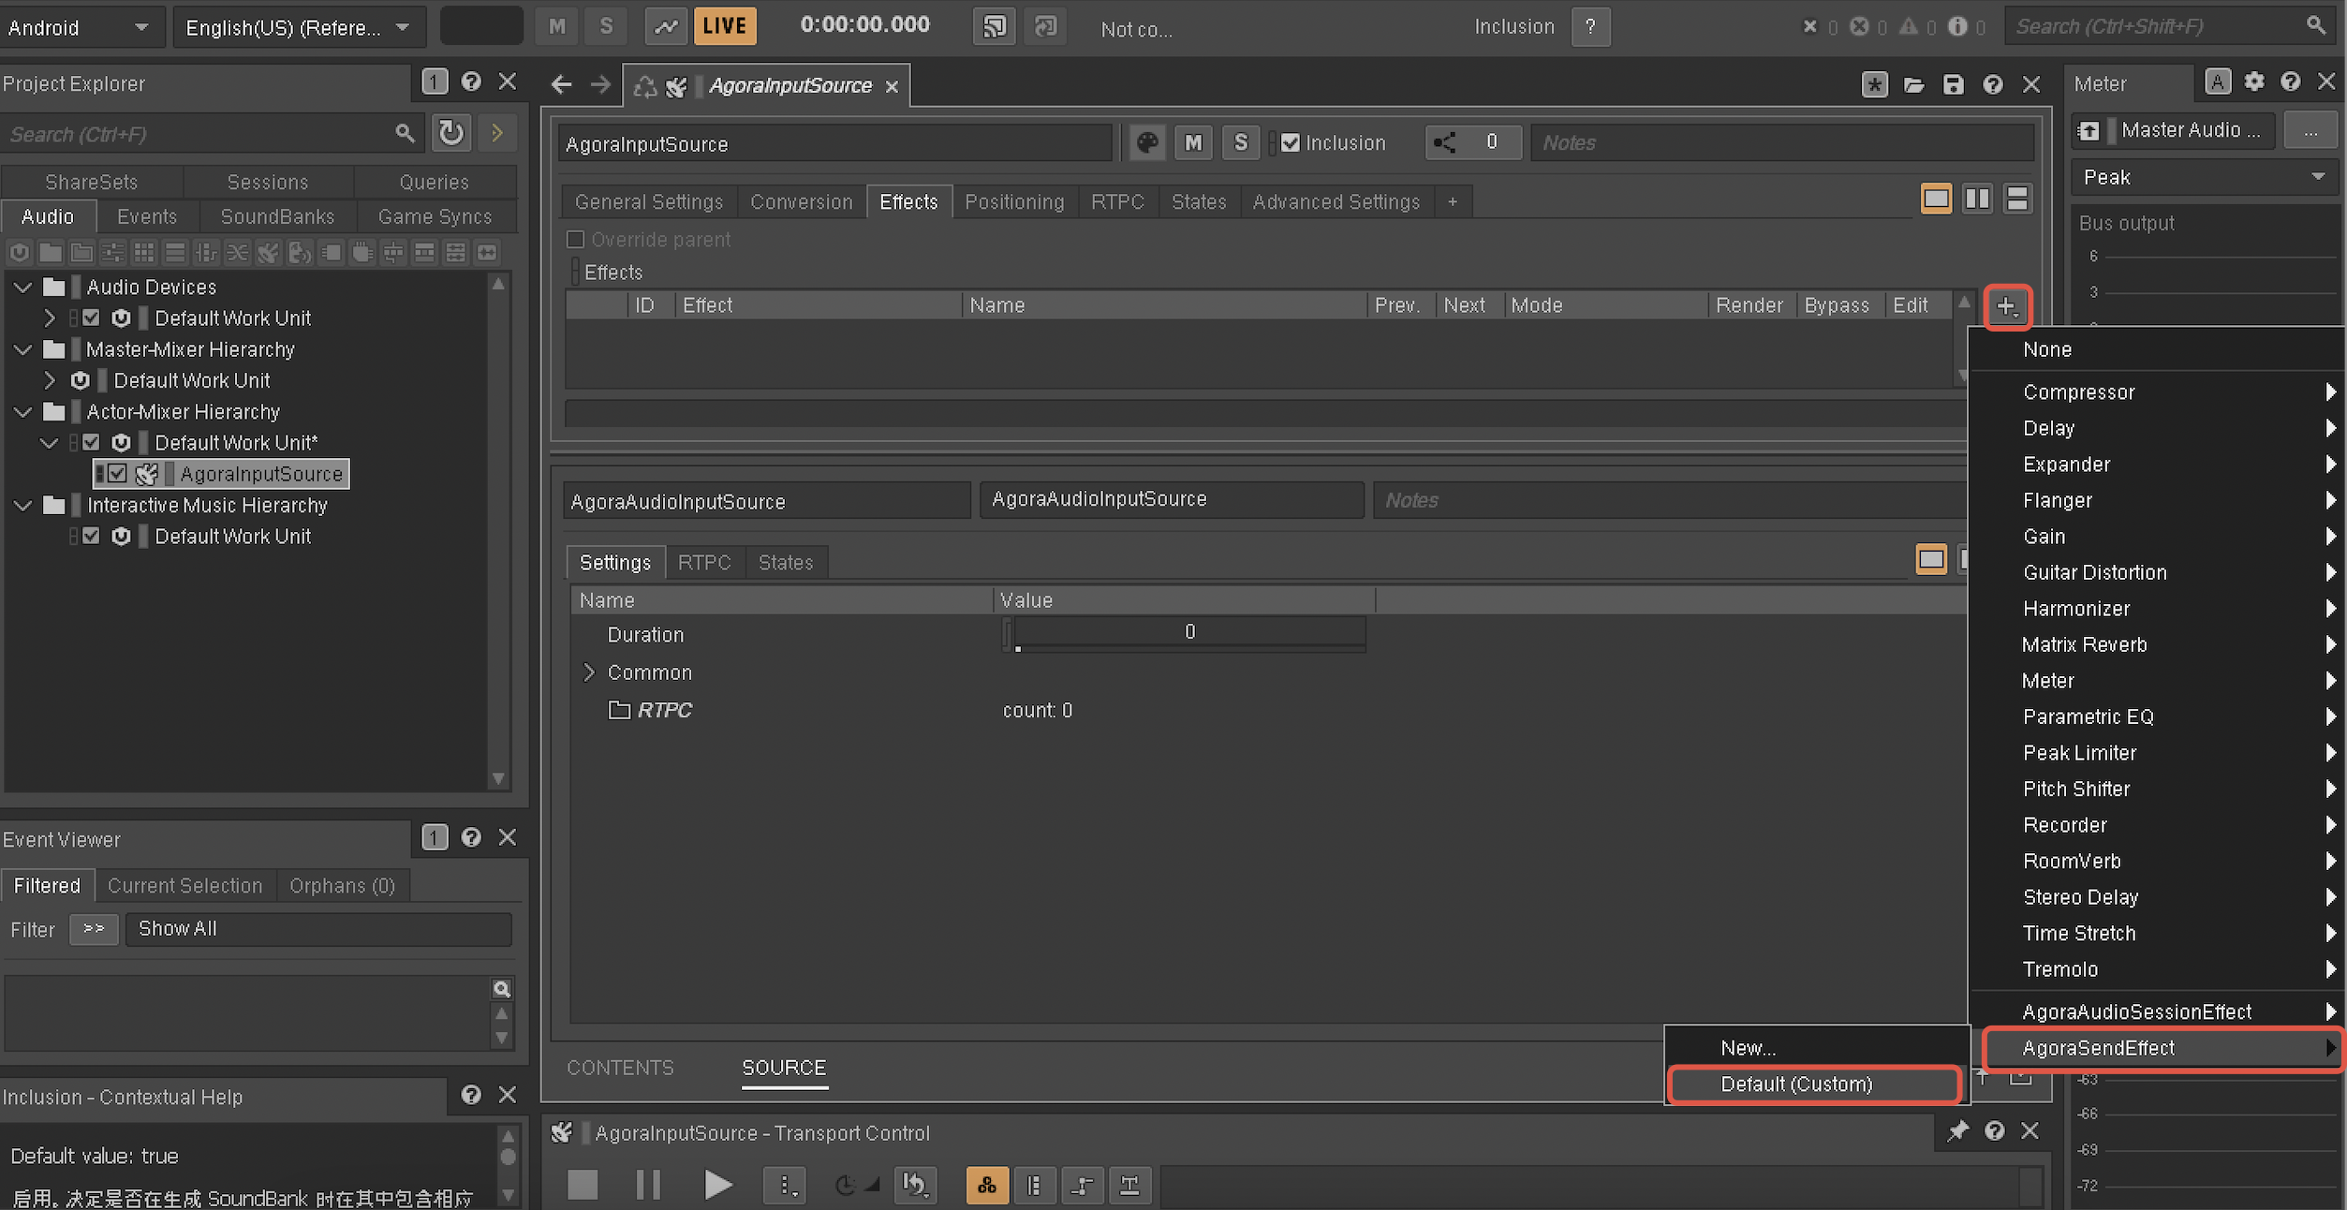This screenshot has width=2347, height=1210.
Task: Collapse the Interactive Music Hierarchy folder
Action: tap(22, 505)
